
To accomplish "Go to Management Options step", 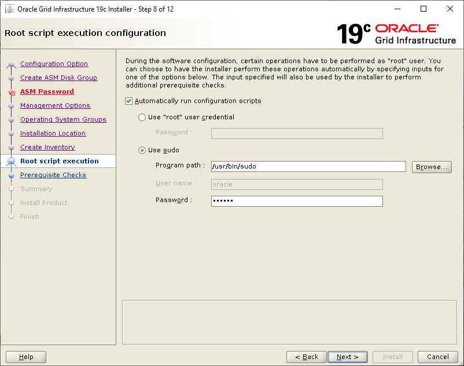I will point(55,105).
